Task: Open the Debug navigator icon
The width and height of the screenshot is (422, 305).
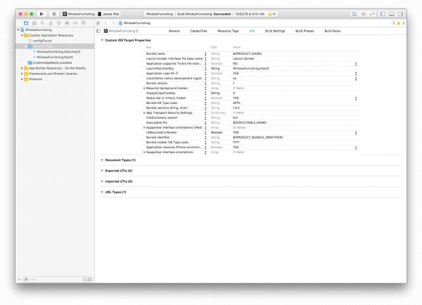Action: [x=67, y=23]
